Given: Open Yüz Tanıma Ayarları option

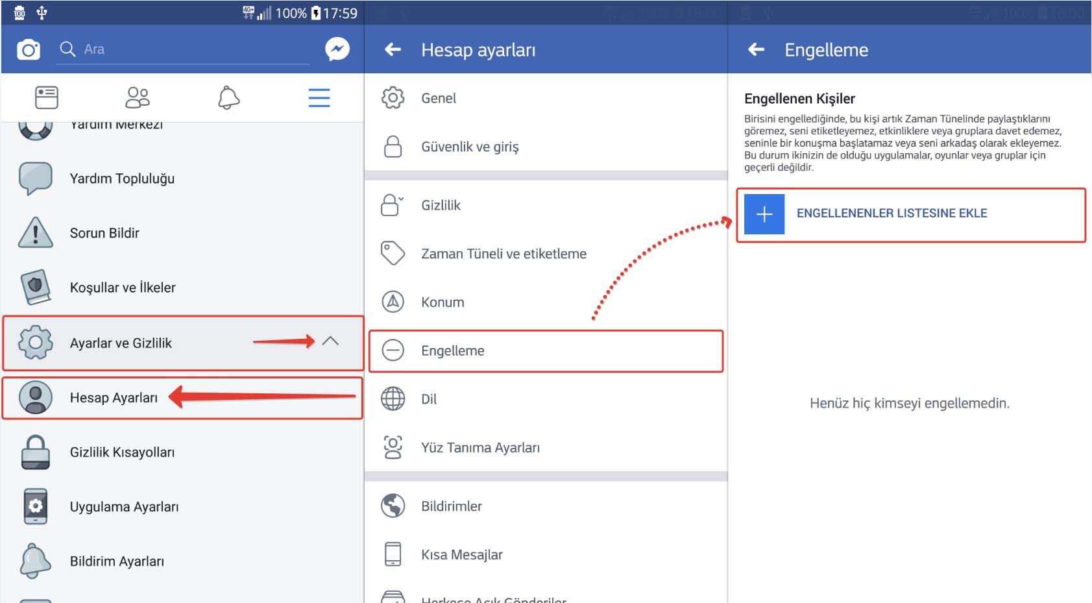Looking at the screenshot, I should pos(480,448).
